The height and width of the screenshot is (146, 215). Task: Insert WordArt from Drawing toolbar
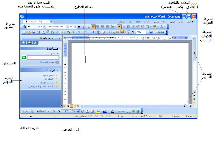tap(78, 111)
